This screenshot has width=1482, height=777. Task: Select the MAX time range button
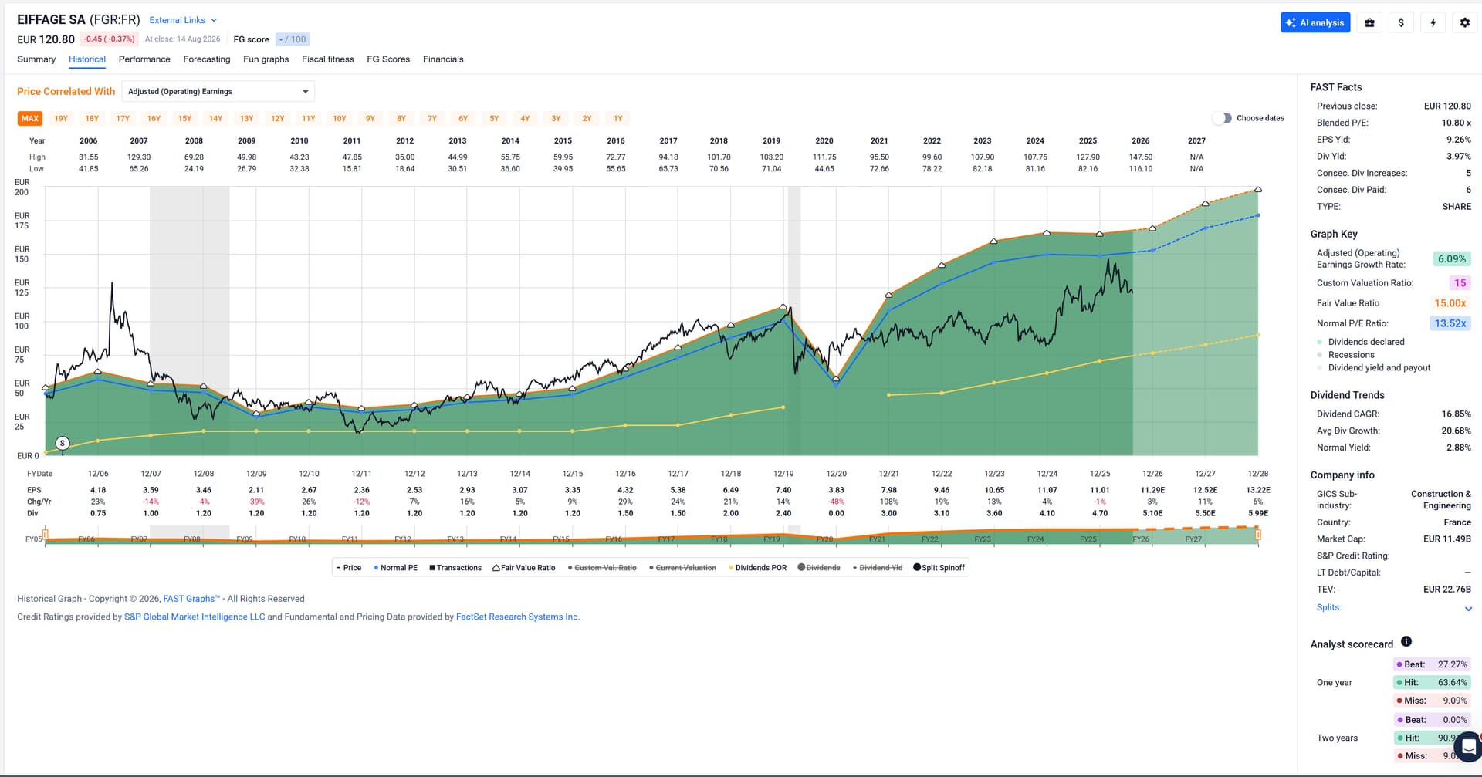pos(30,119)
